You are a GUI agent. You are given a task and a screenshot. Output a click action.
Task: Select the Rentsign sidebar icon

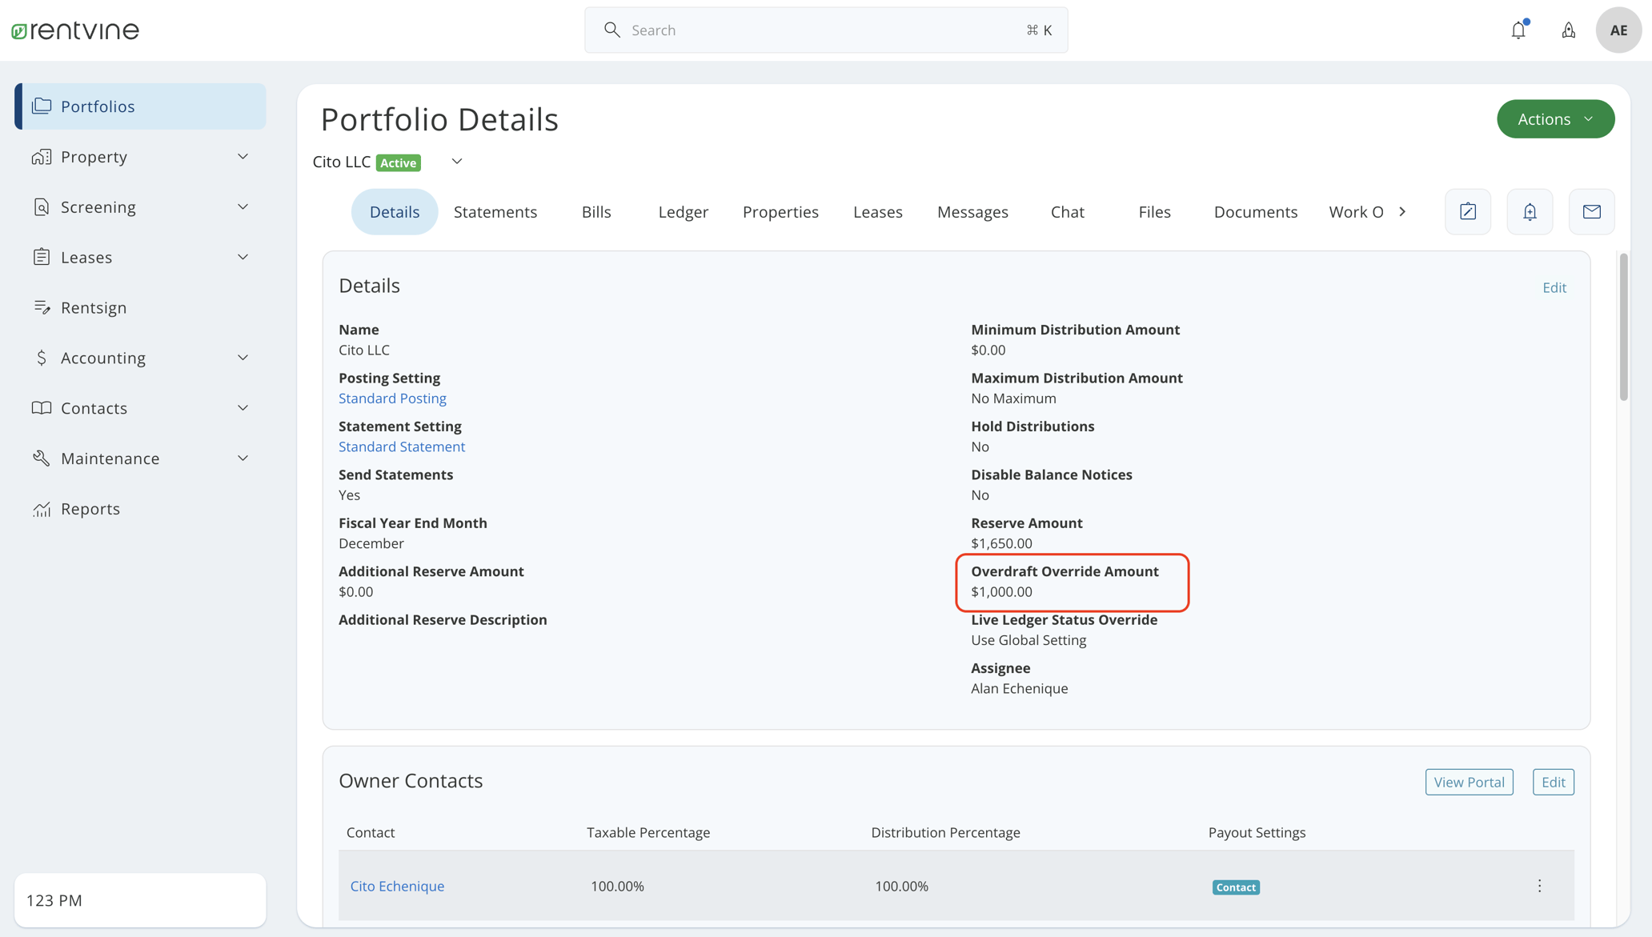click(42, 306)
